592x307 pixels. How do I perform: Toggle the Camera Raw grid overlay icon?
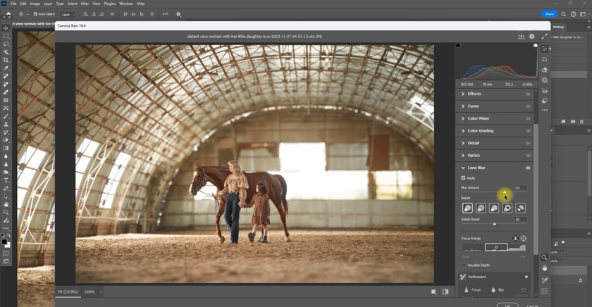[x=544, y=291]
